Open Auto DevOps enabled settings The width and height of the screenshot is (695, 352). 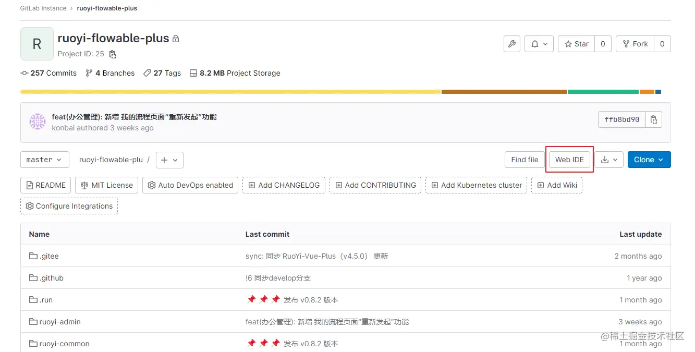tap(190, 185)
